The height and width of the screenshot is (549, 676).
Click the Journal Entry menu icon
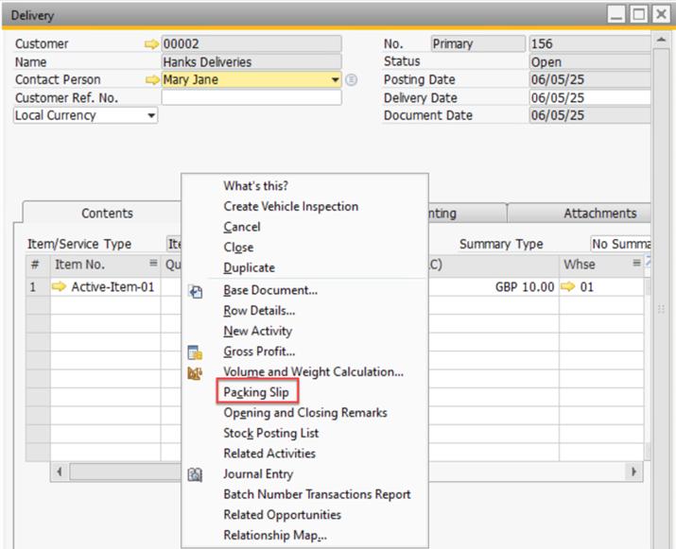coord(196,474)
